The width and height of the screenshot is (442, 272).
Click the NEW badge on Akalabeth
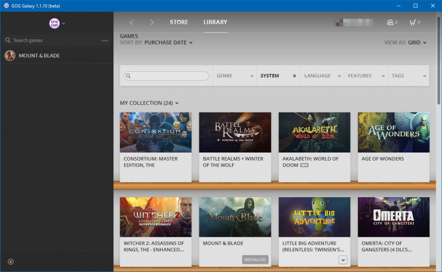click(x=304, y=165)
